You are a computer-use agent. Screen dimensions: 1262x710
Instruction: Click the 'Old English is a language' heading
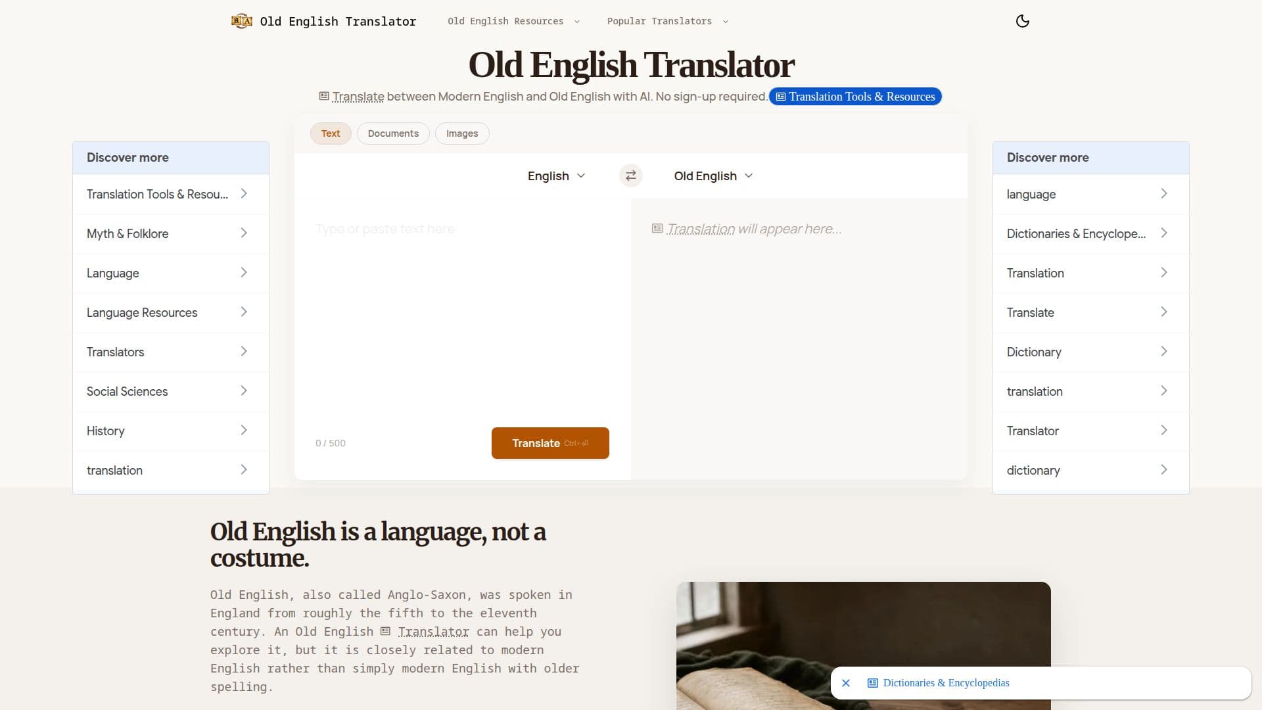pos(378,544)
